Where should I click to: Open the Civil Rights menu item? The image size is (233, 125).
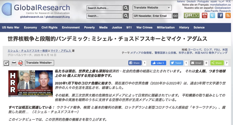click(50, 27)
